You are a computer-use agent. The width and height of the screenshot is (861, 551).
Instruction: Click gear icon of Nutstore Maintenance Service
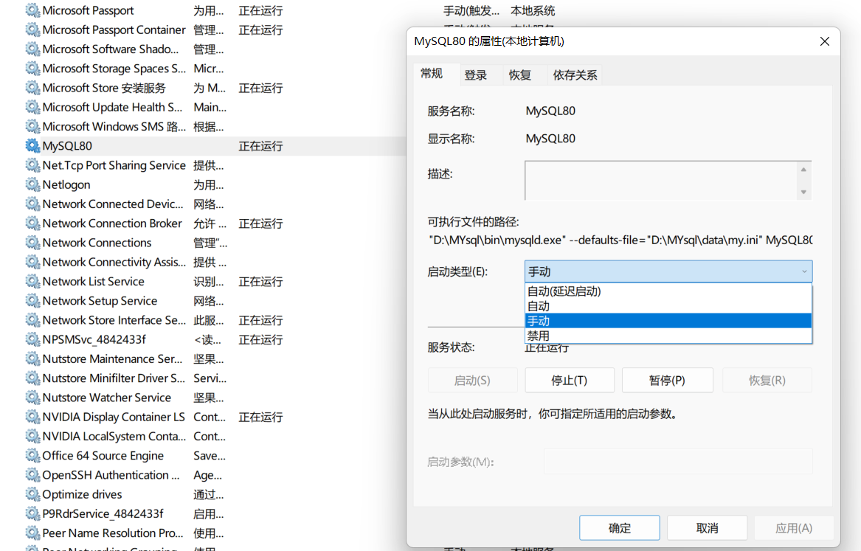point(33,359)
